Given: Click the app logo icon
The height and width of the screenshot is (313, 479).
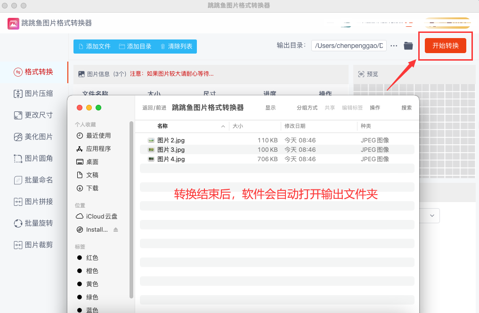Looking at the screenshot, I should pyautogui.click(x=13, y=23).
